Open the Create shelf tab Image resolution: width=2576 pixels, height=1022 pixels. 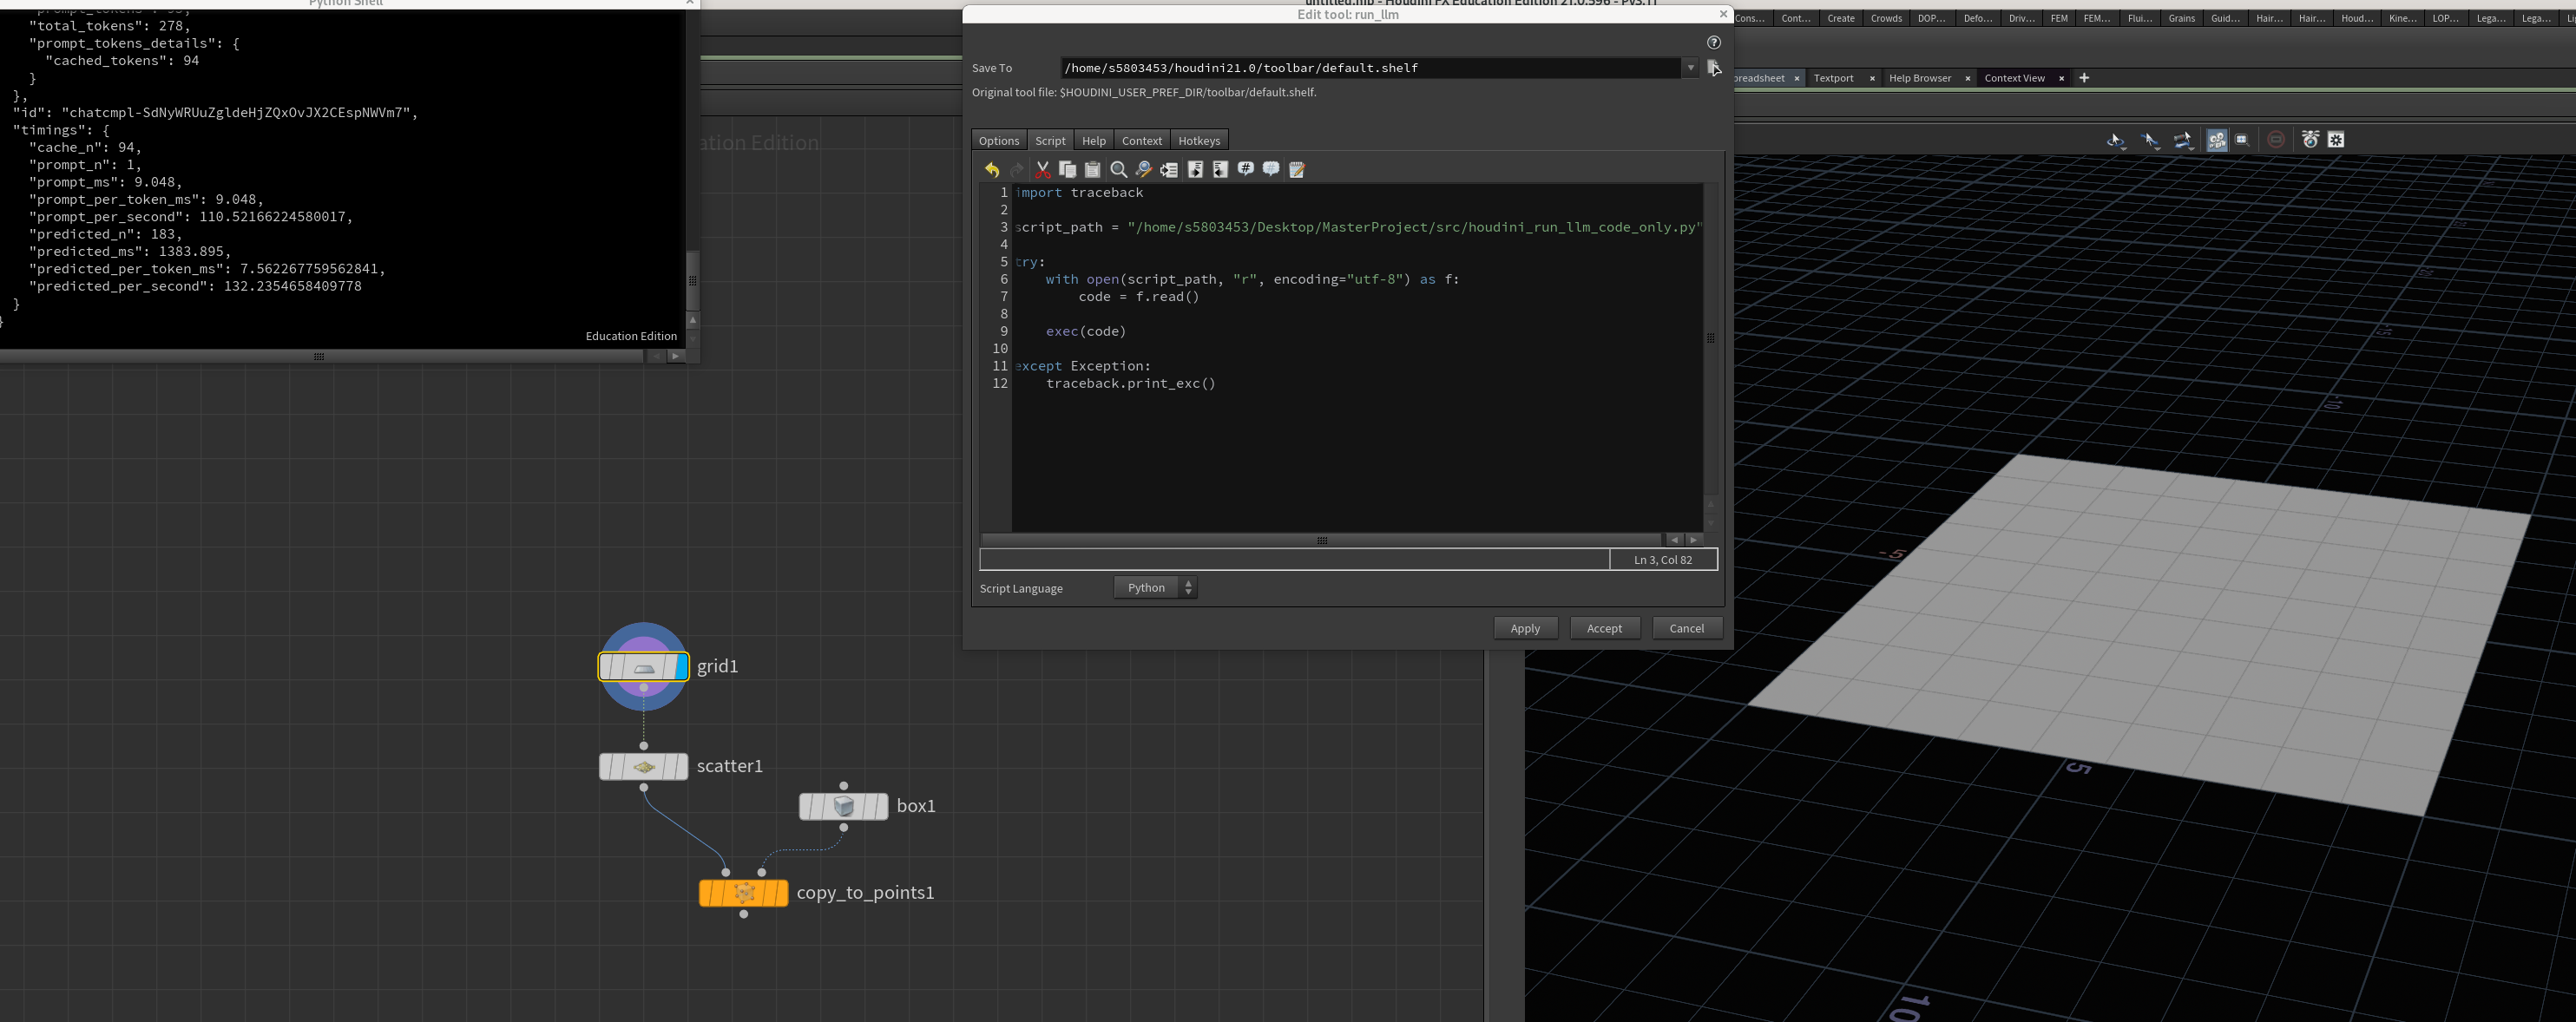(1841, 18)
